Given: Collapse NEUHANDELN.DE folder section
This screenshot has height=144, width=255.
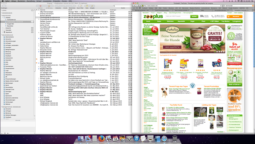Looking at the screenshot, I should coord(2,35).
